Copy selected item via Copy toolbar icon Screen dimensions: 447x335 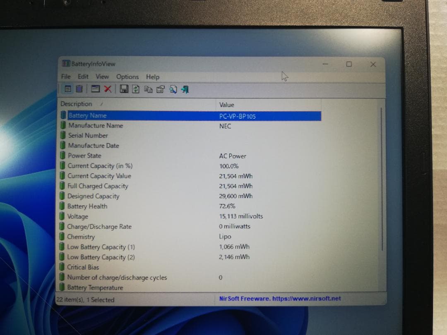pos(148,89)
